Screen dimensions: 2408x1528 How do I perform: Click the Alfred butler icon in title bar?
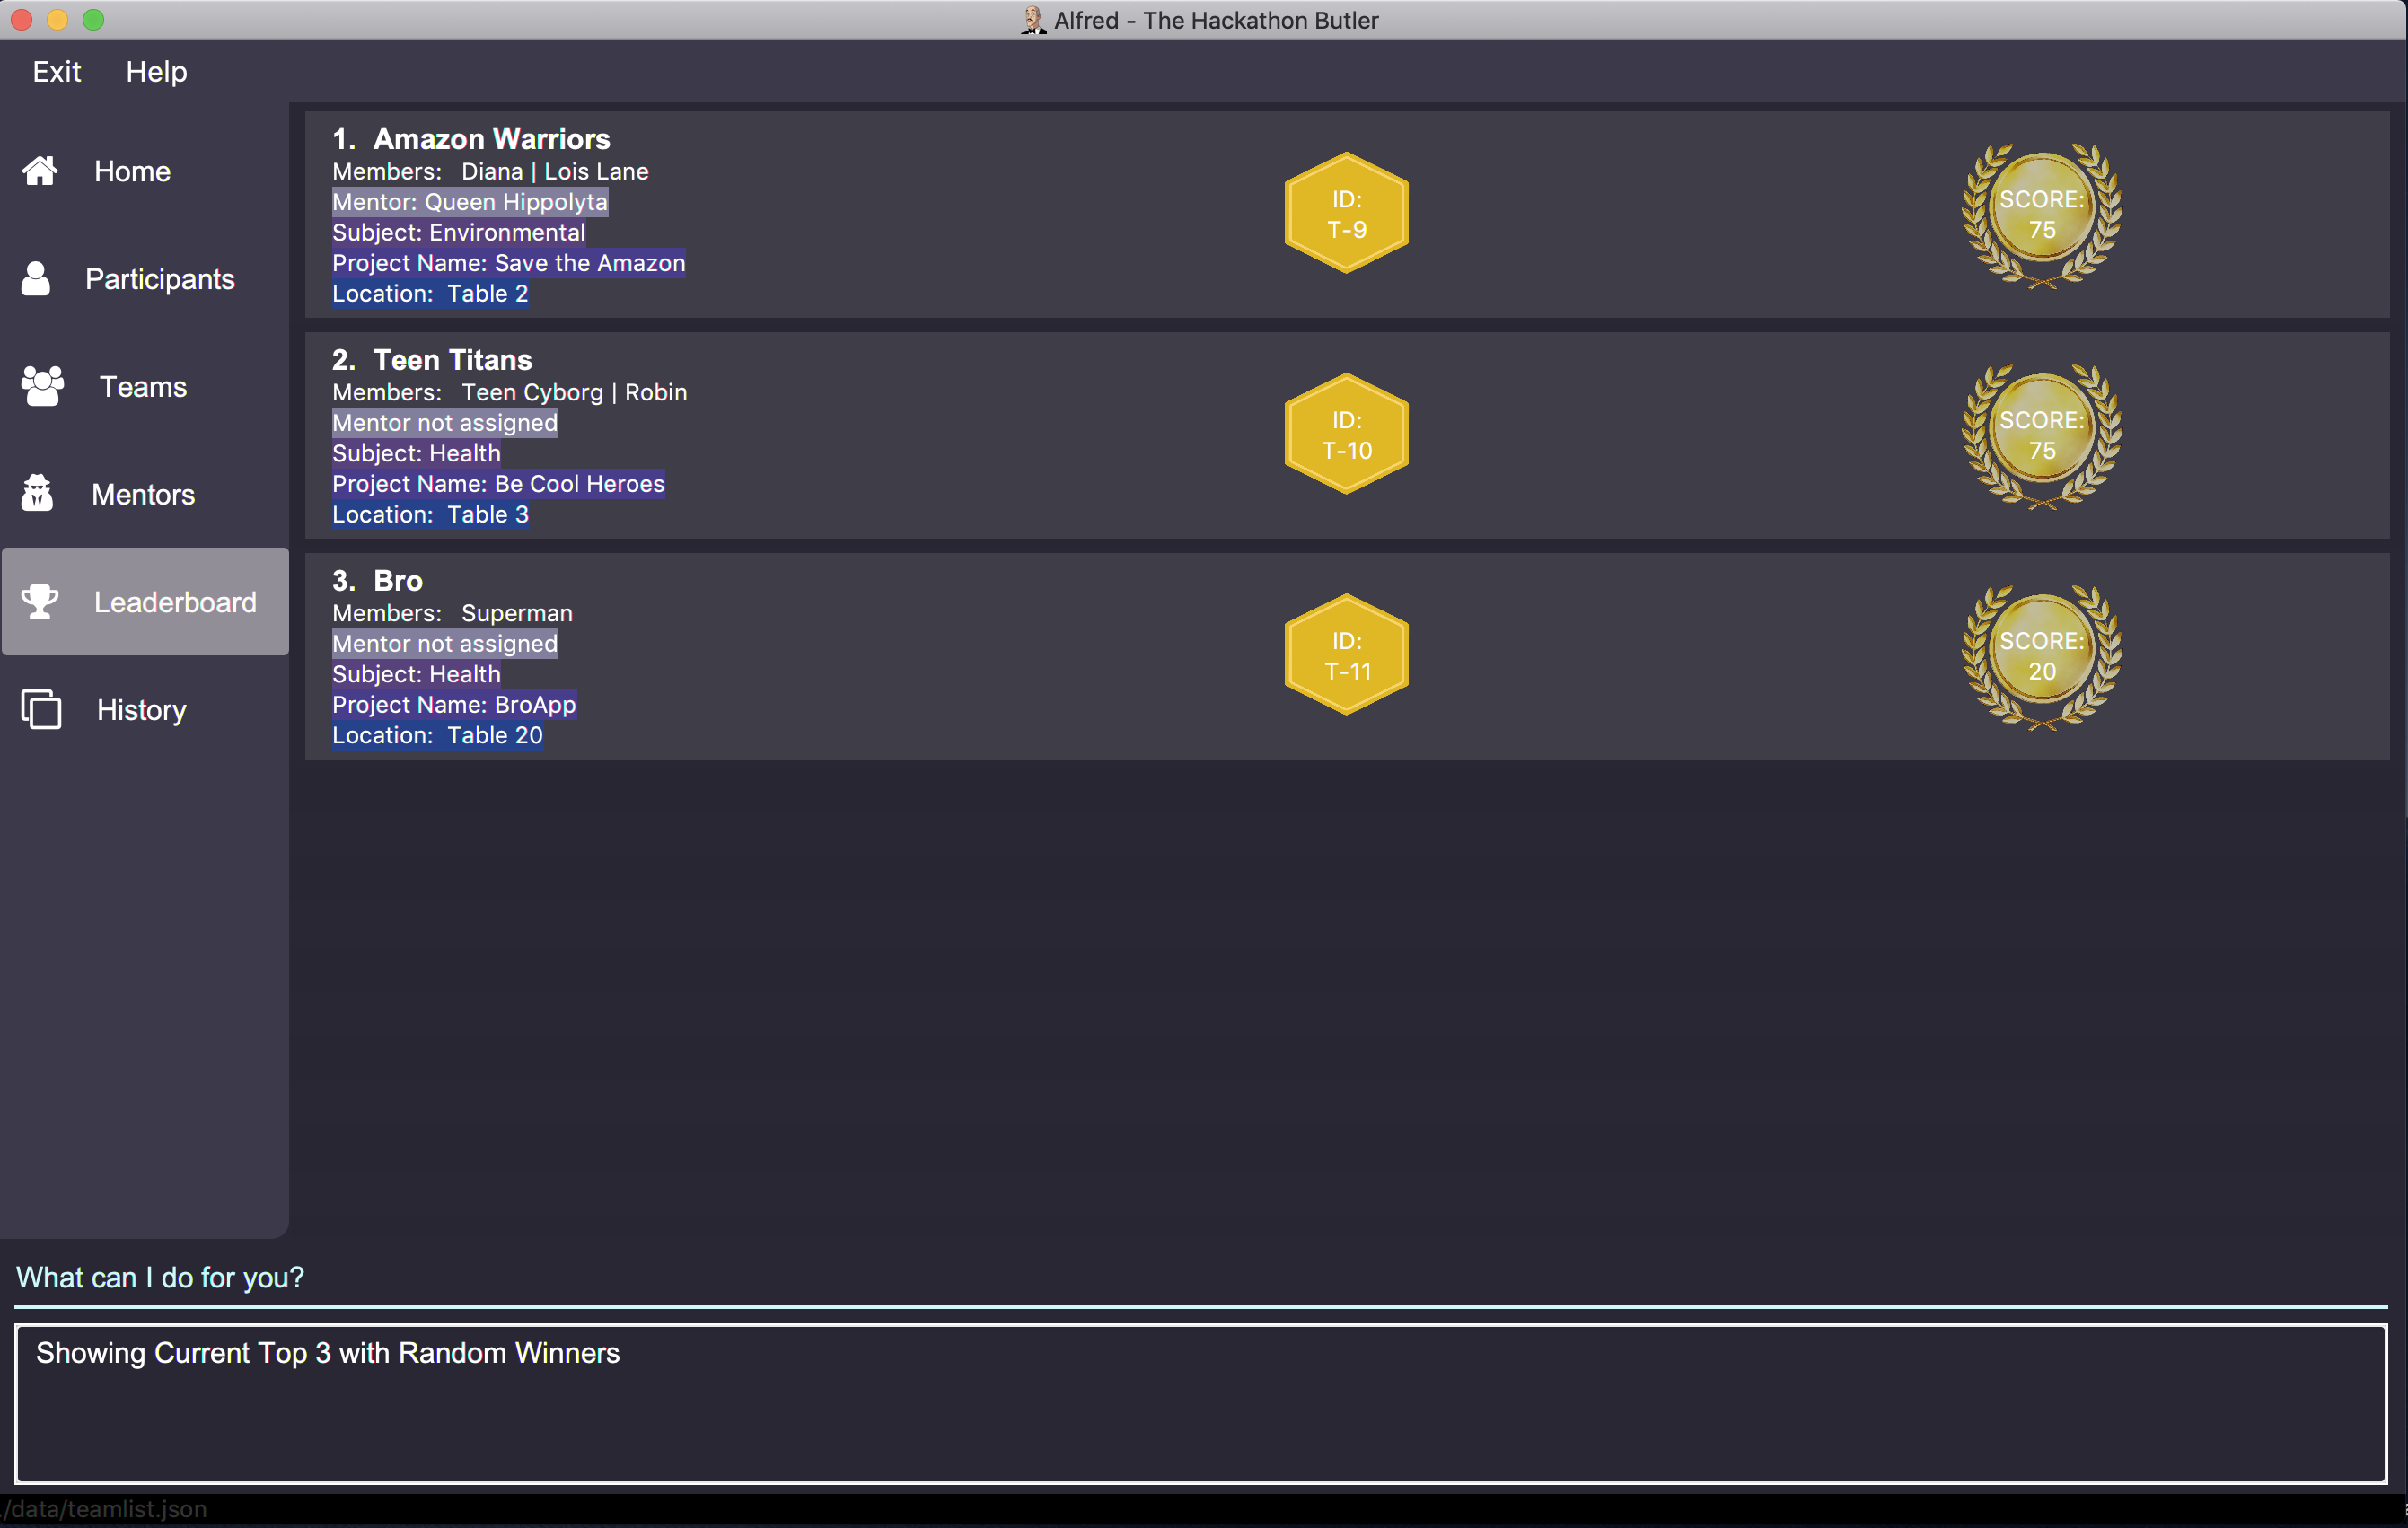pyautogui.click(x=1033, y=20)
